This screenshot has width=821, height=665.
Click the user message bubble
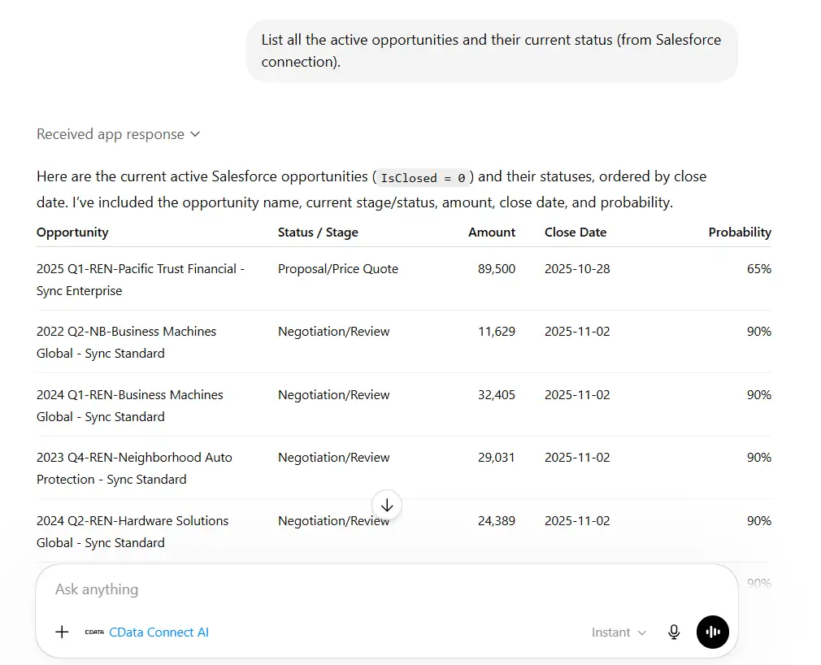coord(492,50)
